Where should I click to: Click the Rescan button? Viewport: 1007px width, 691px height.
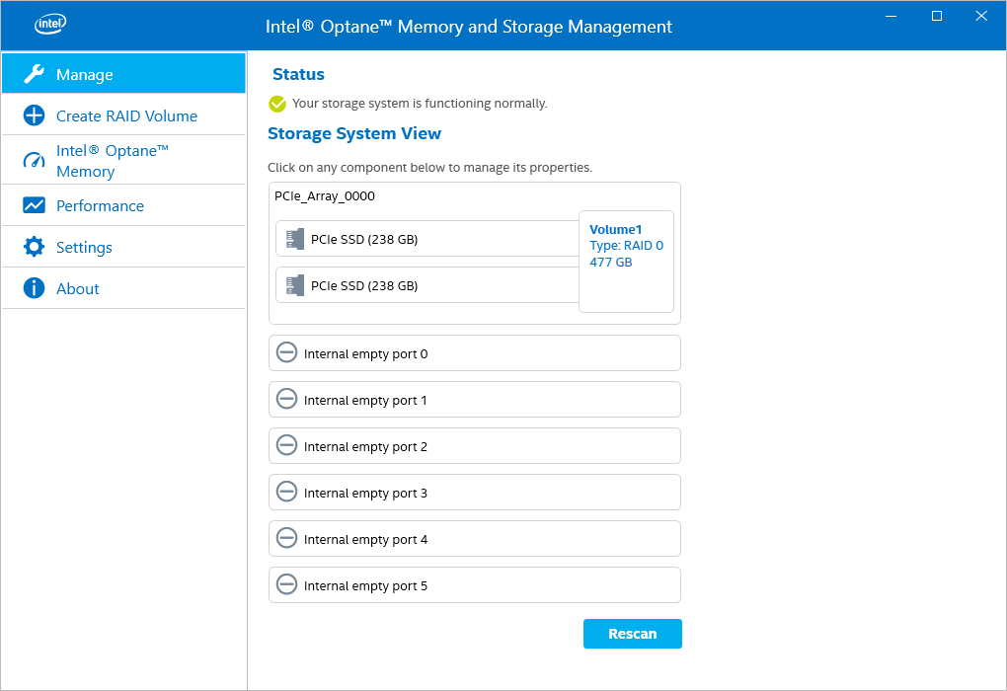tap(633, 634)
